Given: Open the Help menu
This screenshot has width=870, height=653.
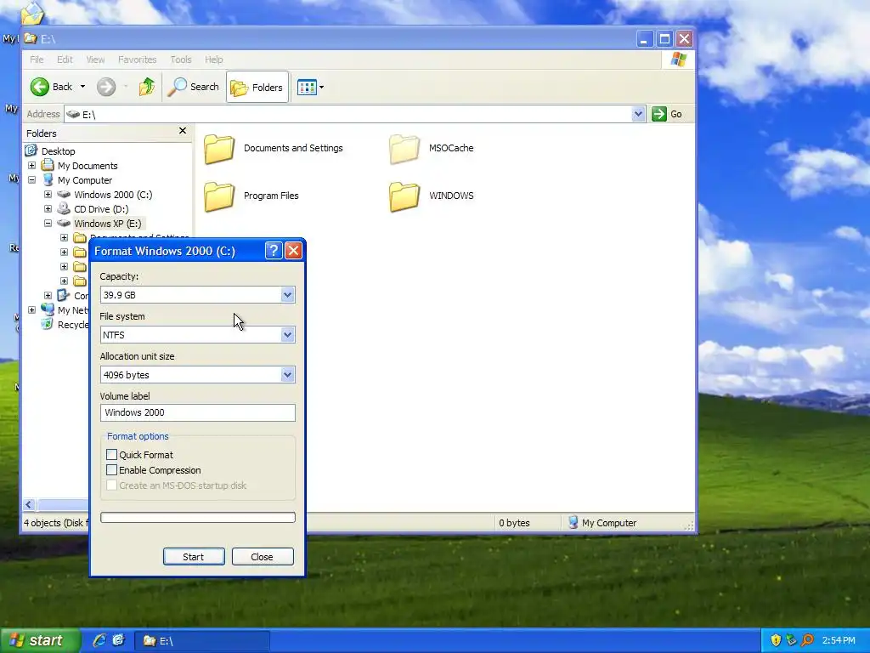Looking at the screenshot, I should (213, 60).
